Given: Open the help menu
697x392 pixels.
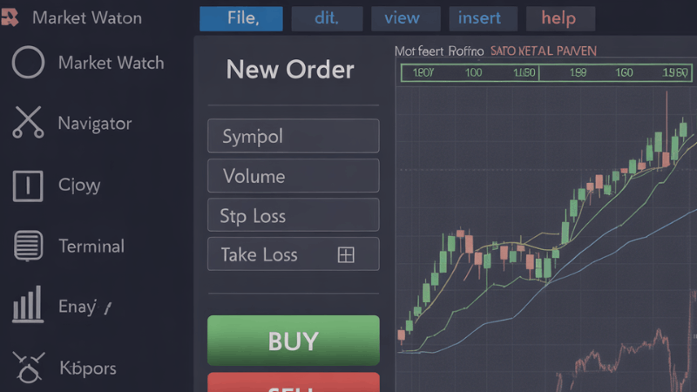Looking at the screenshot, I should click(x=560, y=18).
